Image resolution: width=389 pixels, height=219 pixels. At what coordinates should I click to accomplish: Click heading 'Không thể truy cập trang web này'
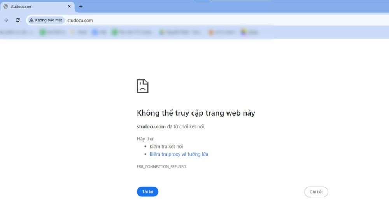(x=196, y=113)
